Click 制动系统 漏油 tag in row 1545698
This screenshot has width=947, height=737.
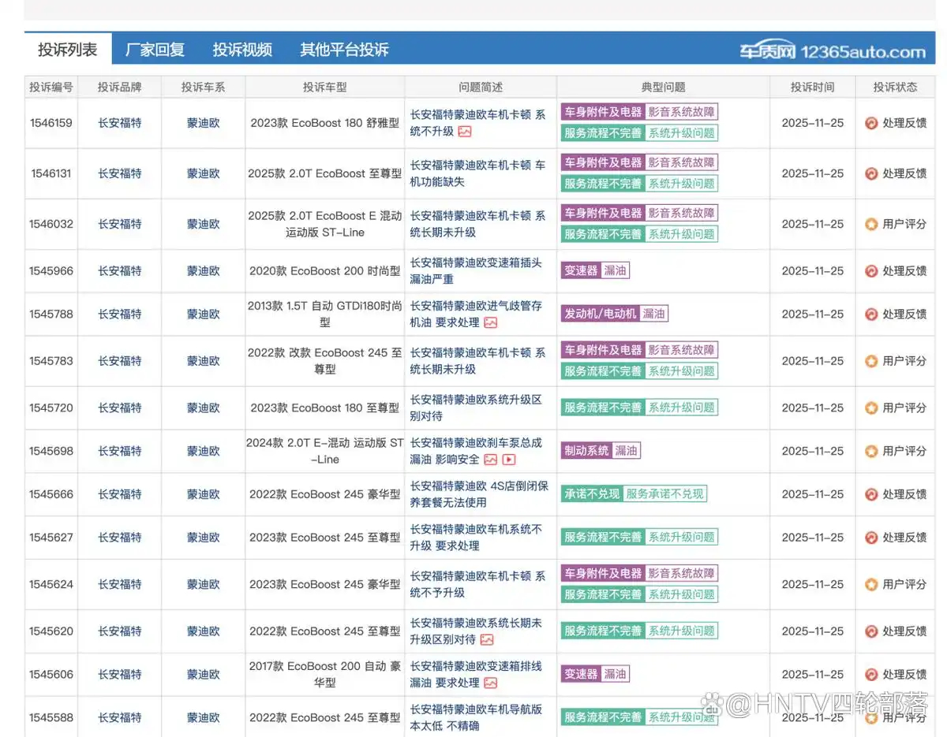tap(601, 451)
